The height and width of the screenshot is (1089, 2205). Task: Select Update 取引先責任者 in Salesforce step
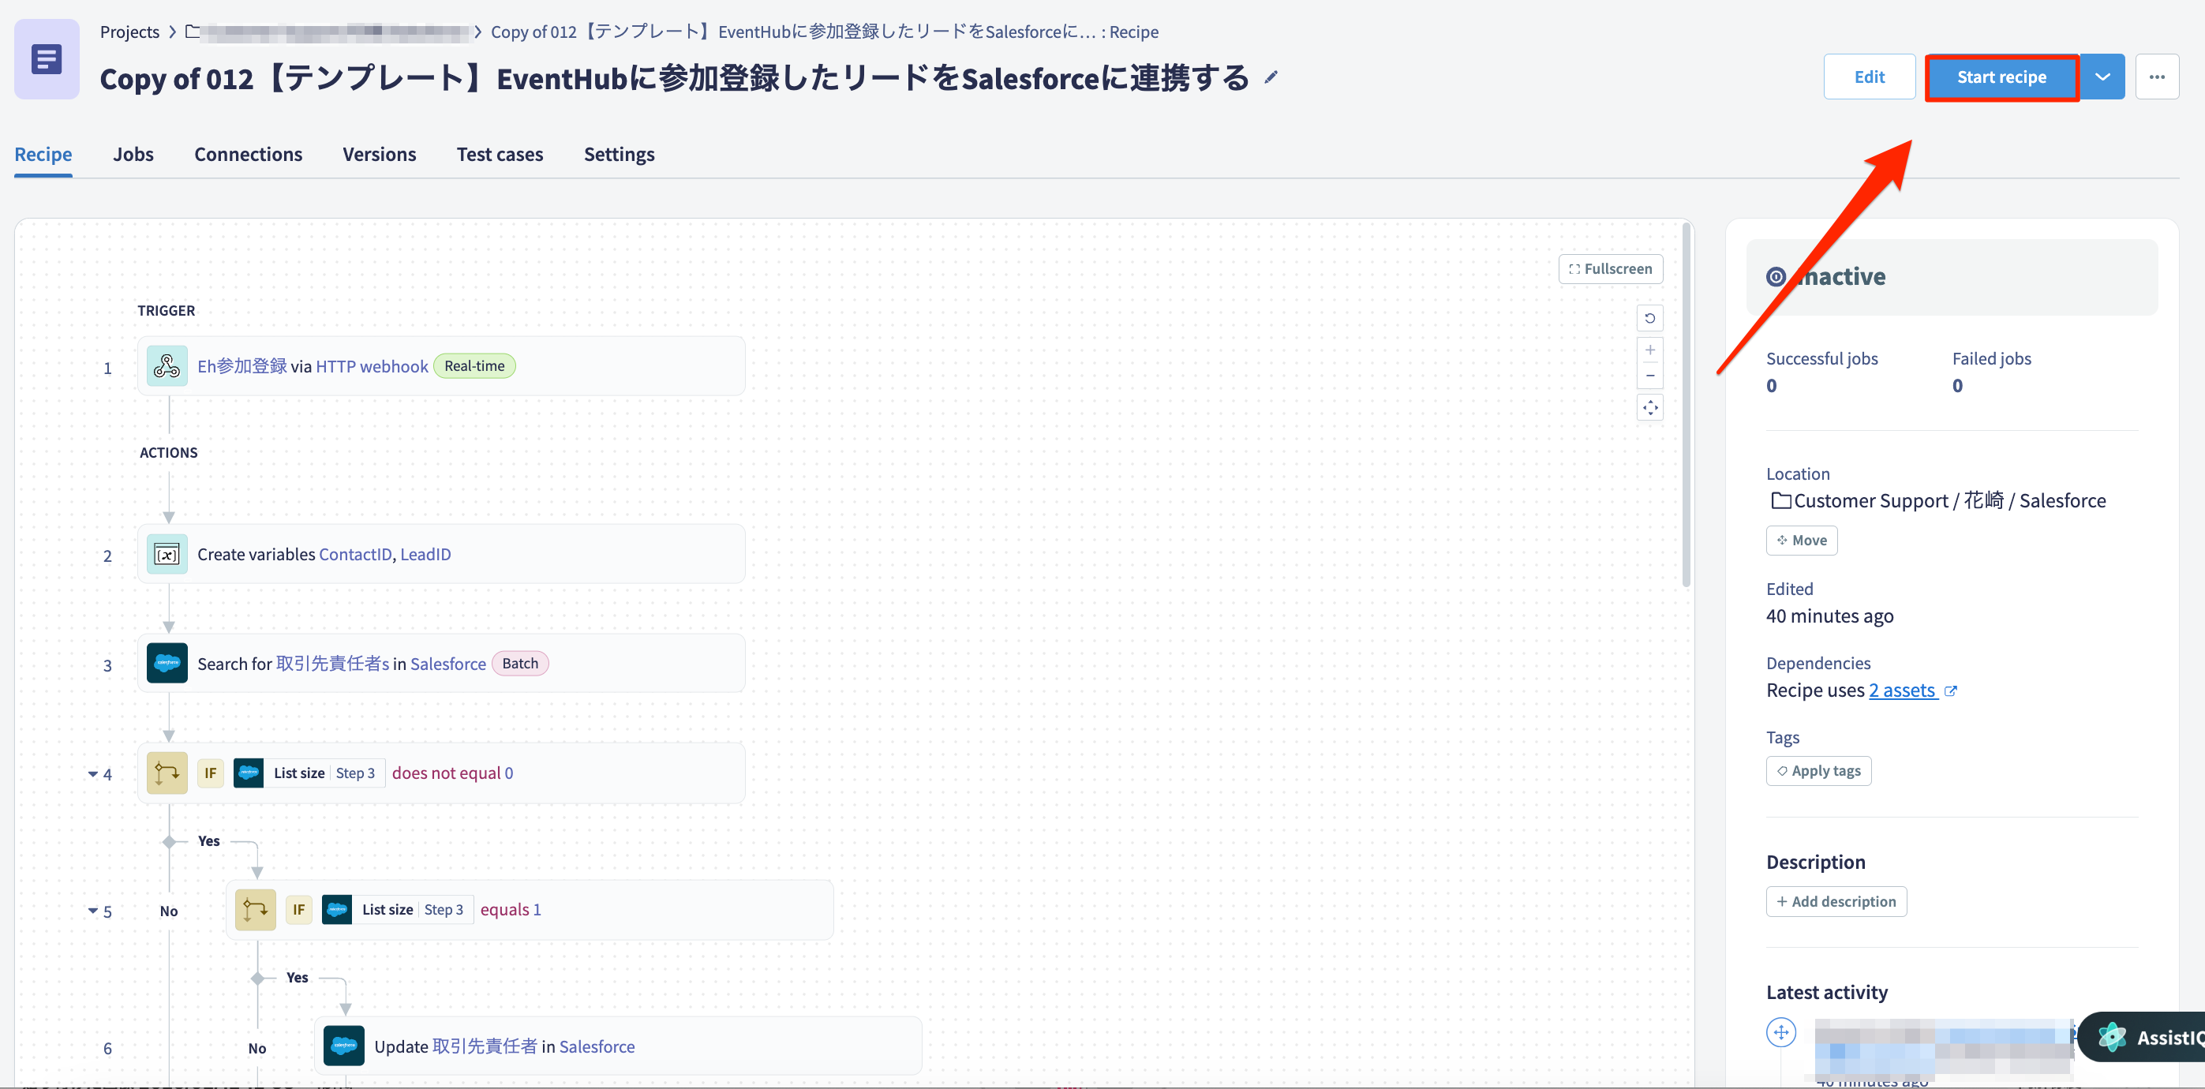618,1046
